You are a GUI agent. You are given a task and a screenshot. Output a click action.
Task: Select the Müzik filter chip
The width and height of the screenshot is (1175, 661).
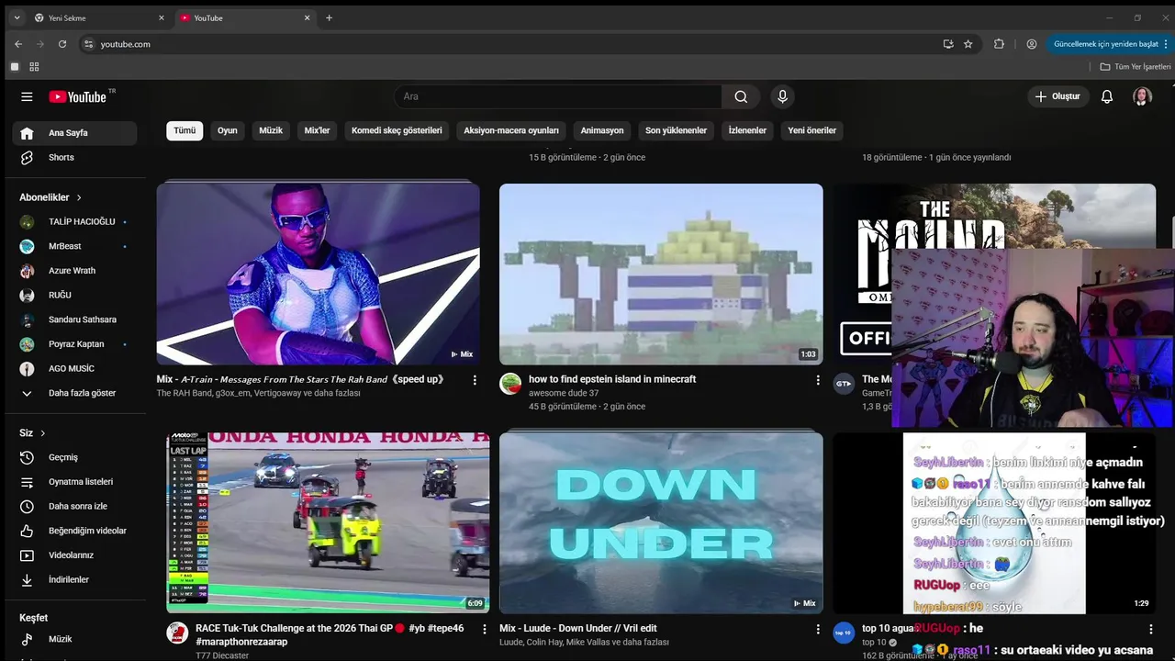[271, 130]
